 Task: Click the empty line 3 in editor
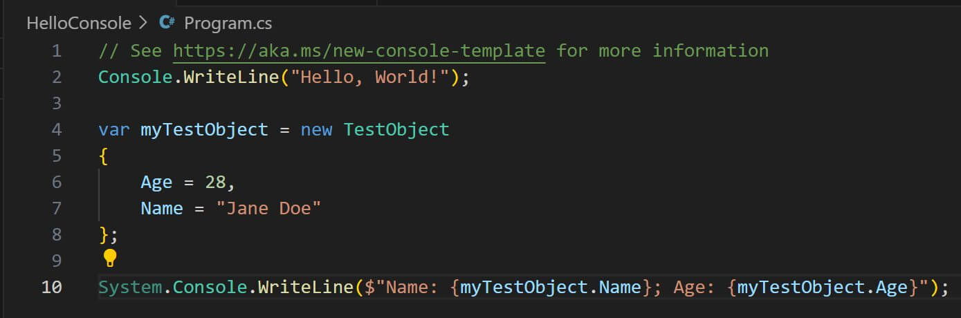pos(484,103)
